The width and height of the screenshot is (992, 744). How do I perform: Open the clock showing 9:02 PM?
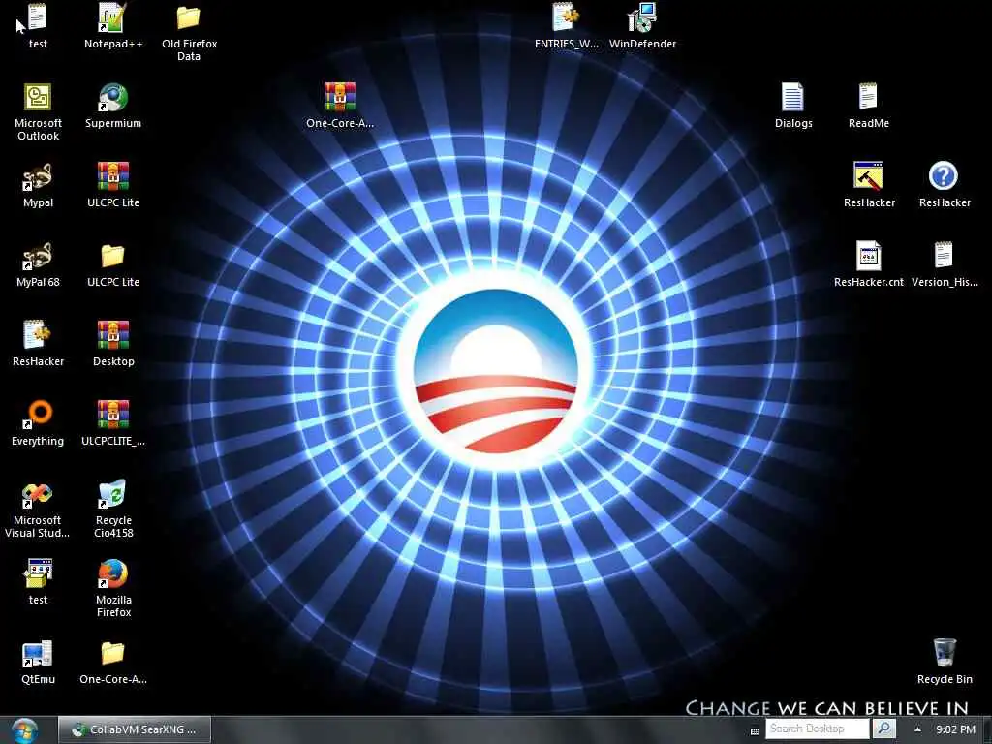point(955,729)
